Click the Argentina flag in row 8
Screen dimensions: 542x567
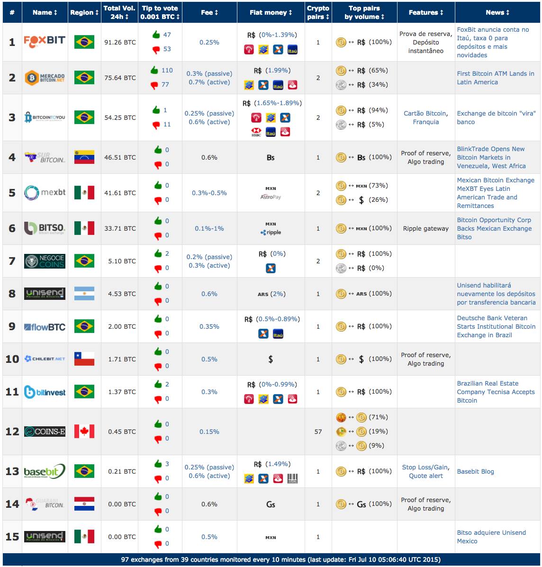pyautogui.click(x=84, y=293)
